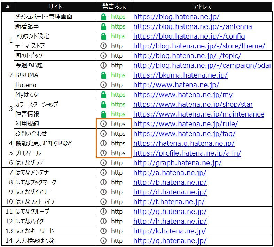Click the info circle icon in はてなキーワード row

point(103,231)
